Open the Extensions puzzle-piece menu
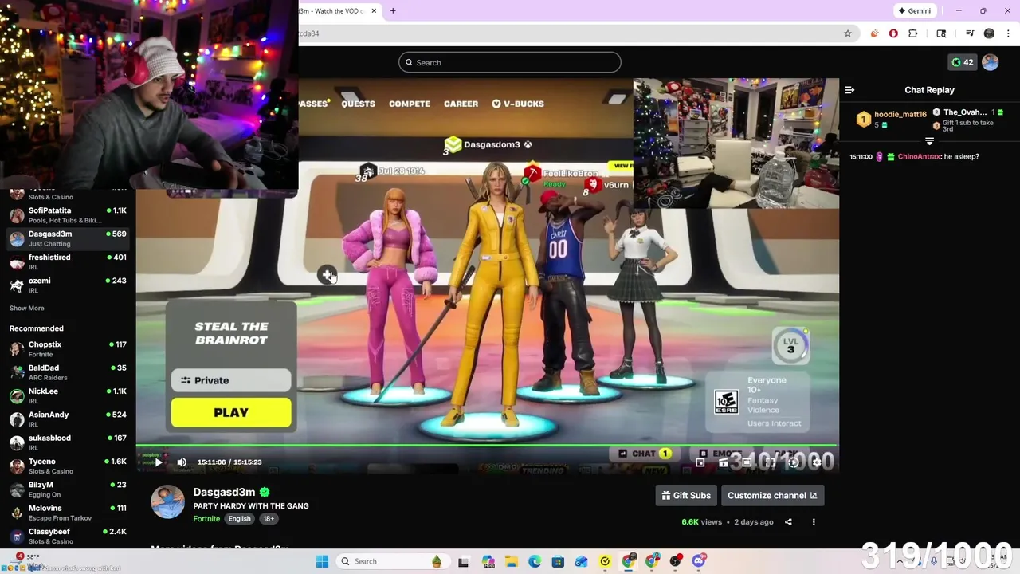Image resolution: width=1020 pixels, height=574 pixels. (913, 33)
